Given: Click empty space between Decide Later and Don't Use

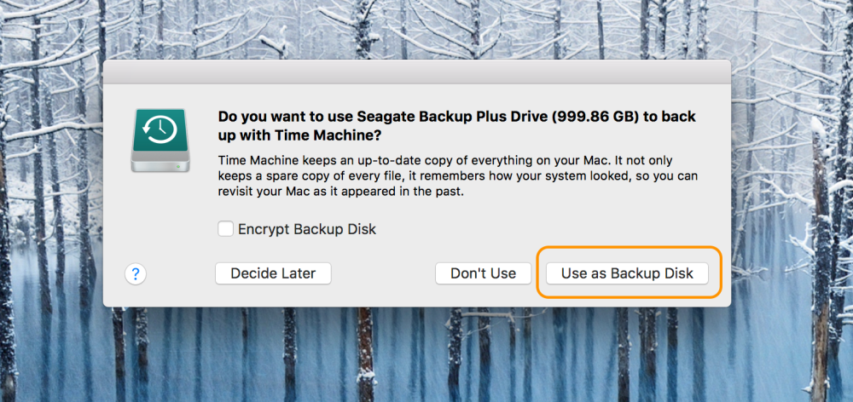Looking at the screenshot, I should [x=383, y=273].
